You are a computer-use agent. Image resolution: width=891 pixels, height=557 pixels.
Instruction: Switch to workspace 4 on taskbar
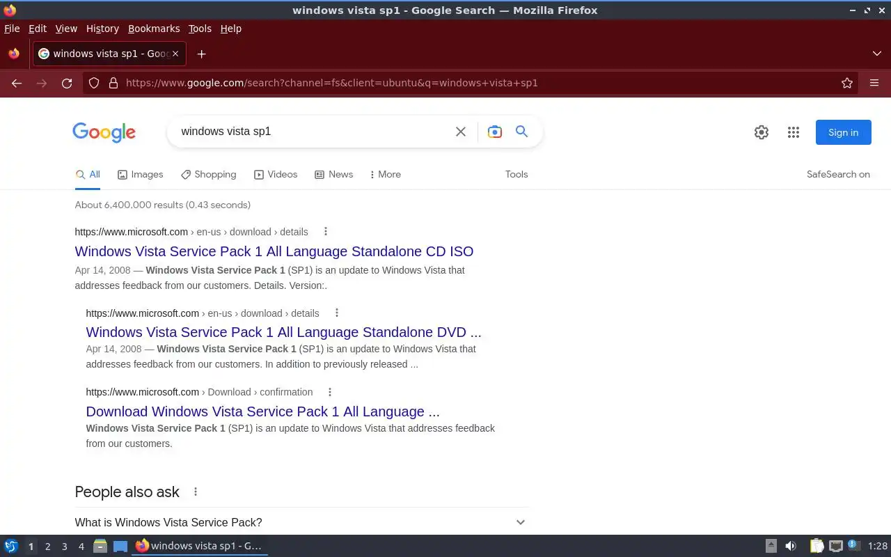click(x=81, y=547)
